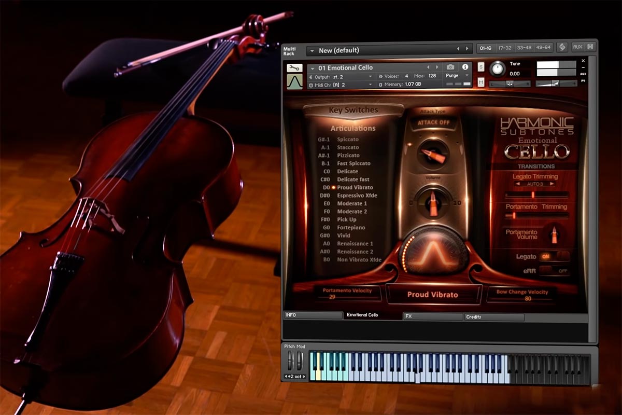Select previous instrument arrow for Emotional Cello
The image size is (622, 415).
click(428, 67)
